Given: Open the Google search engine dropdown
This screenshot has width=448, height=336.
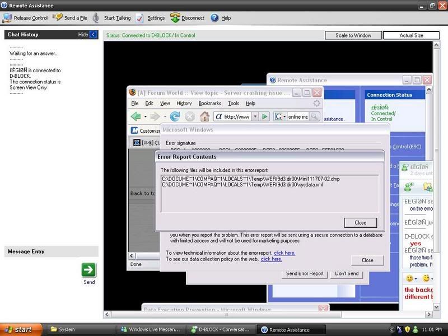Looking at the screenshot, I should (280, 116).
